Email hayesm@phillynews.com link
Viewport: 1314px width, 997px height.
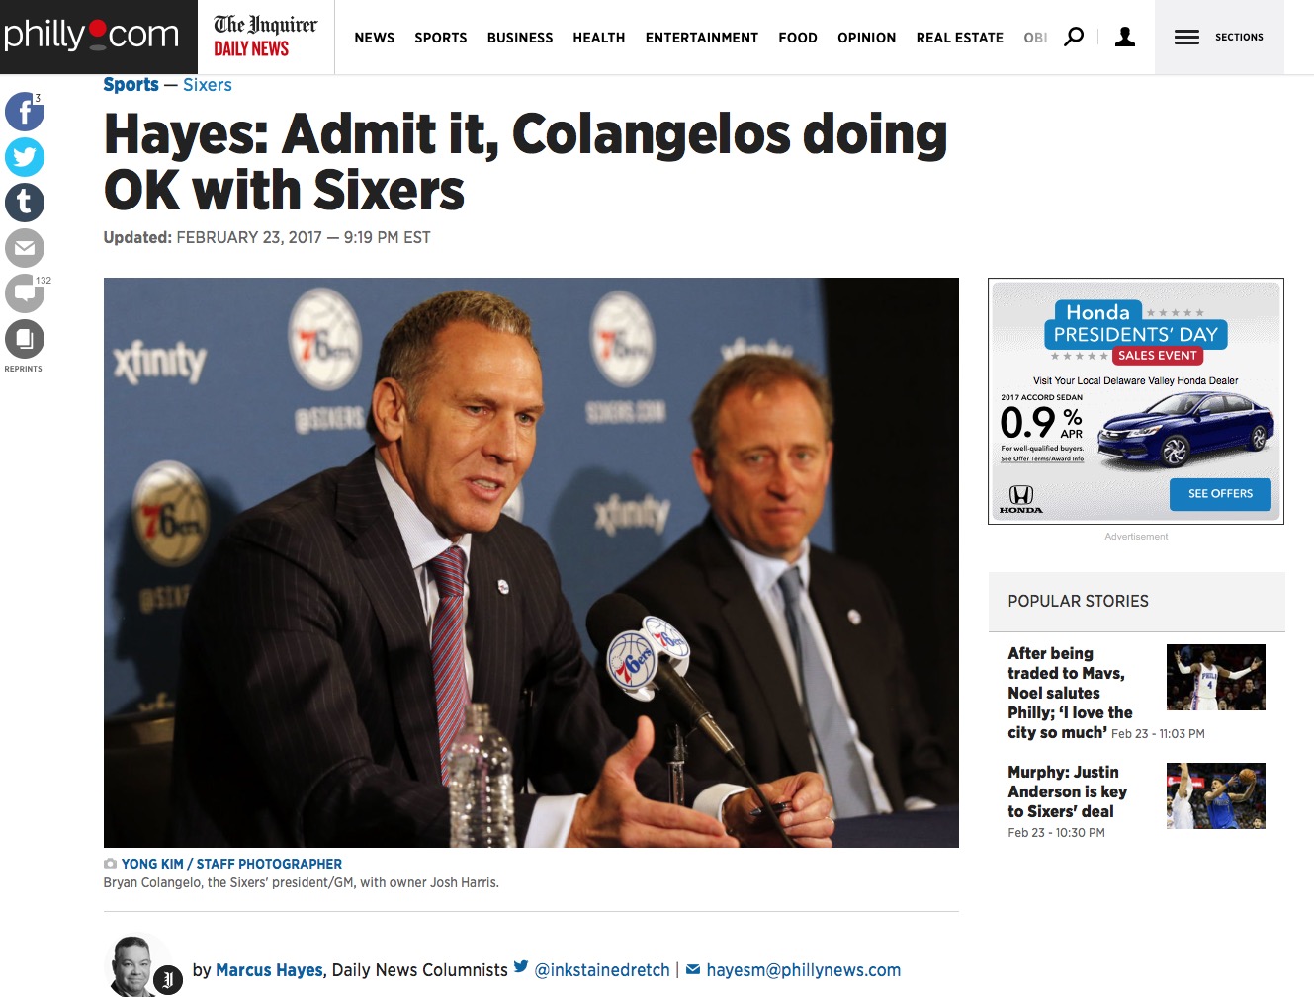(x=803, y=970)
